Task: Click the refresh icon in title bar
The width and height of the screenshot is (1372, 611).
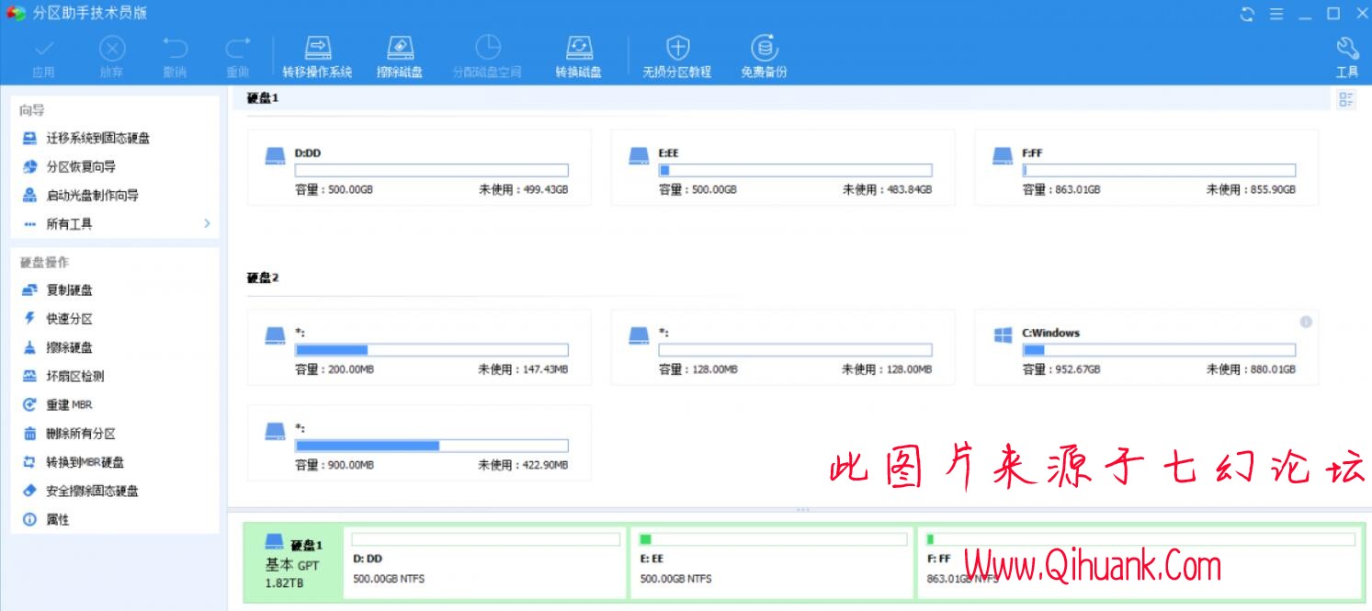Action: coord(1247,14)
